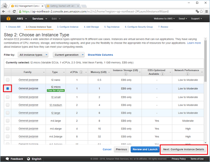Select the t2.large instance checkbox
The width and height of the screenshot is (210, 162).
(x=8, y=113)
